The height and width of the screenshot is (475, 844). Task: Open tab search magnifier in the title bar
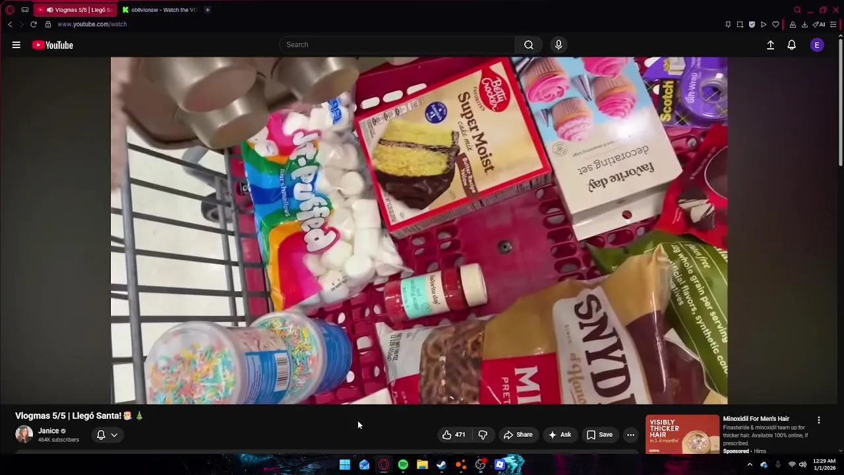[797, 10]
